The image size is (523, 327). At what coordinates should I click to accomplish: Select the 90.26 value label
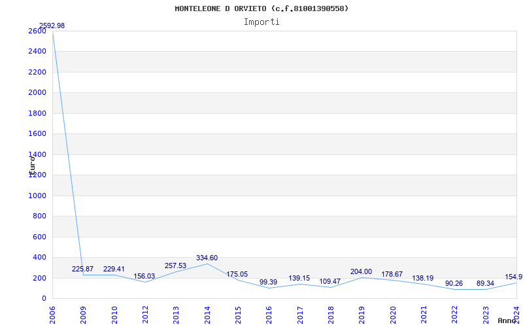[x=454, y=284]
